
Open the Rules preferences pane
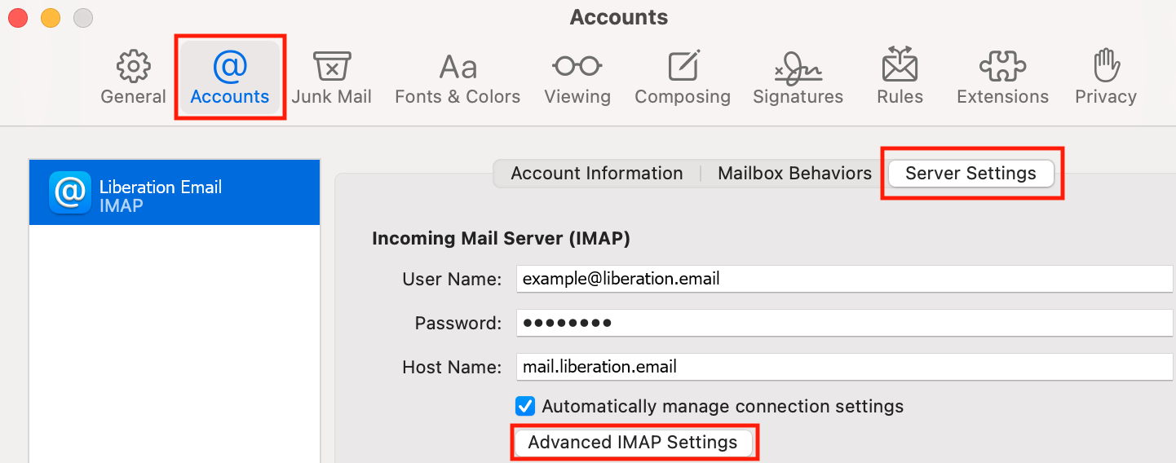click(900, 77)
